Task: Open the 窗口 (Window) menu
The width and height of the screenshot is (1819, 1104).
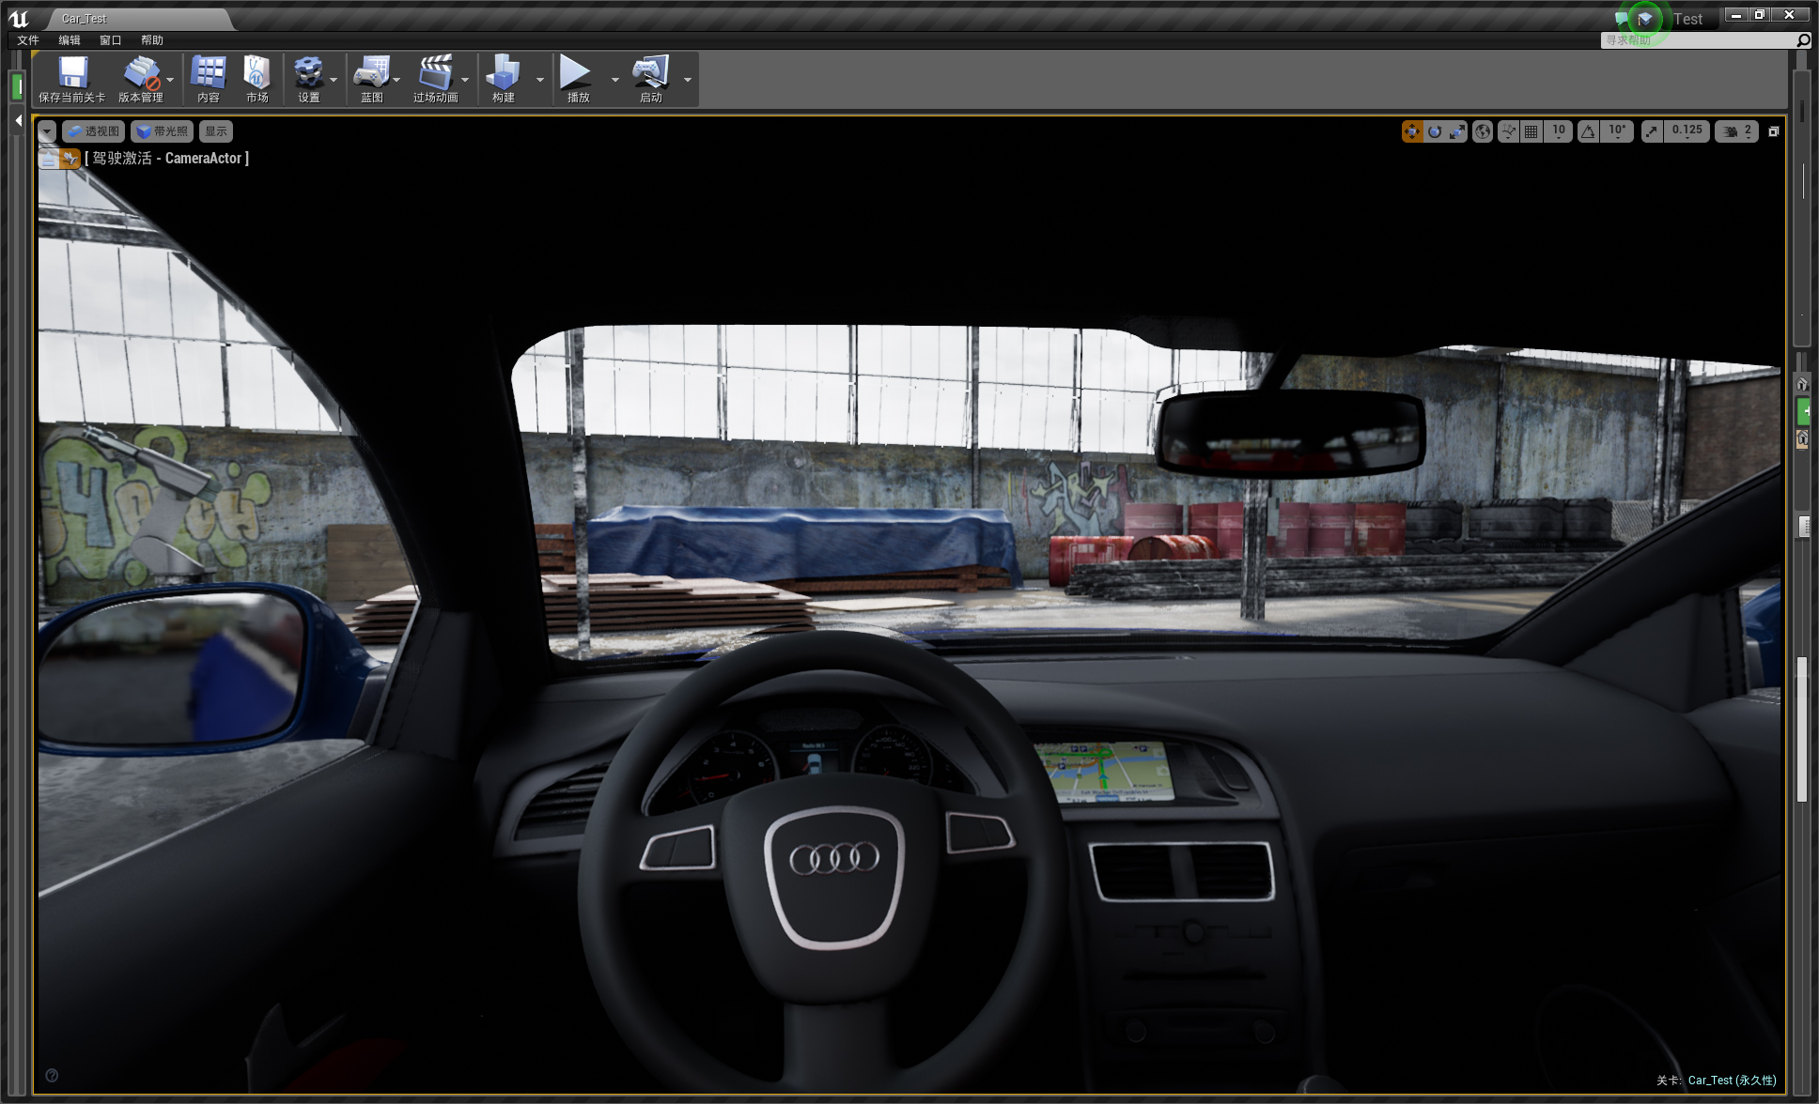Action: point(111,40)
